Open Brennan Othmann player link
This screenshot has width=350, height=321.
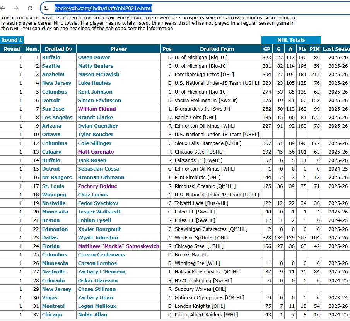(x=101, y=177)
